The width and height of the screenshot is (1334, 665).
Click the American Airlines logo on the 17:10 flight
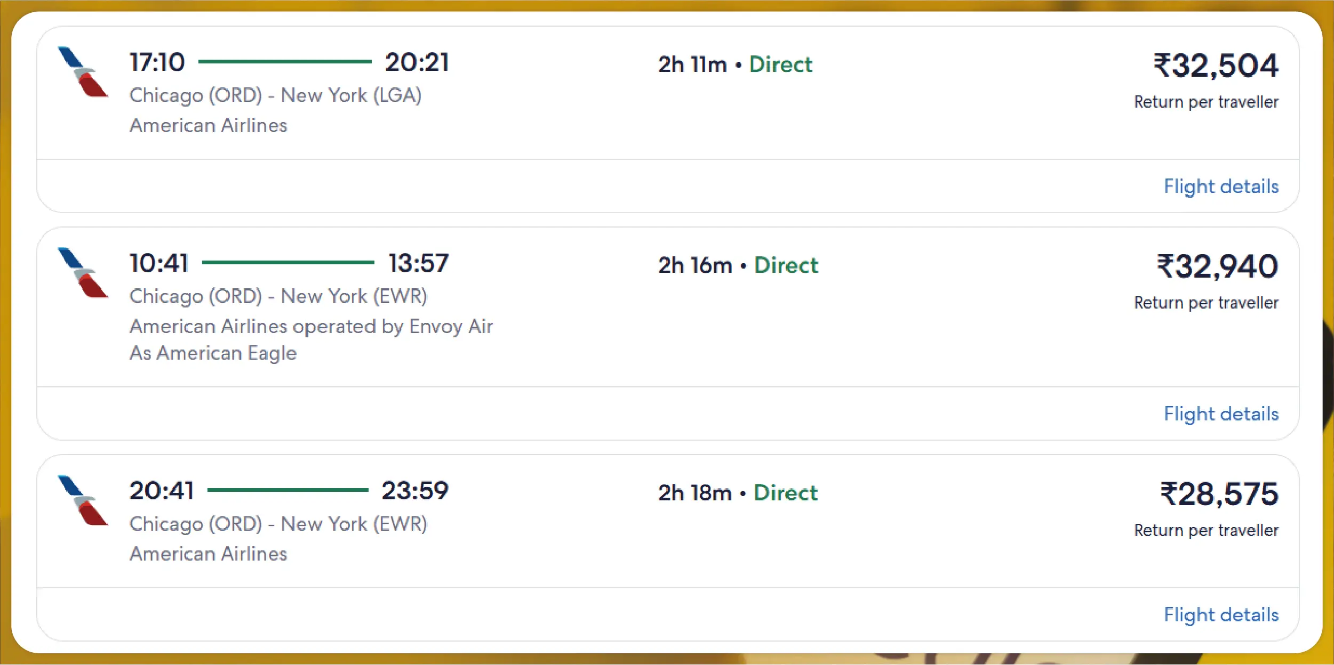[83, 72]
